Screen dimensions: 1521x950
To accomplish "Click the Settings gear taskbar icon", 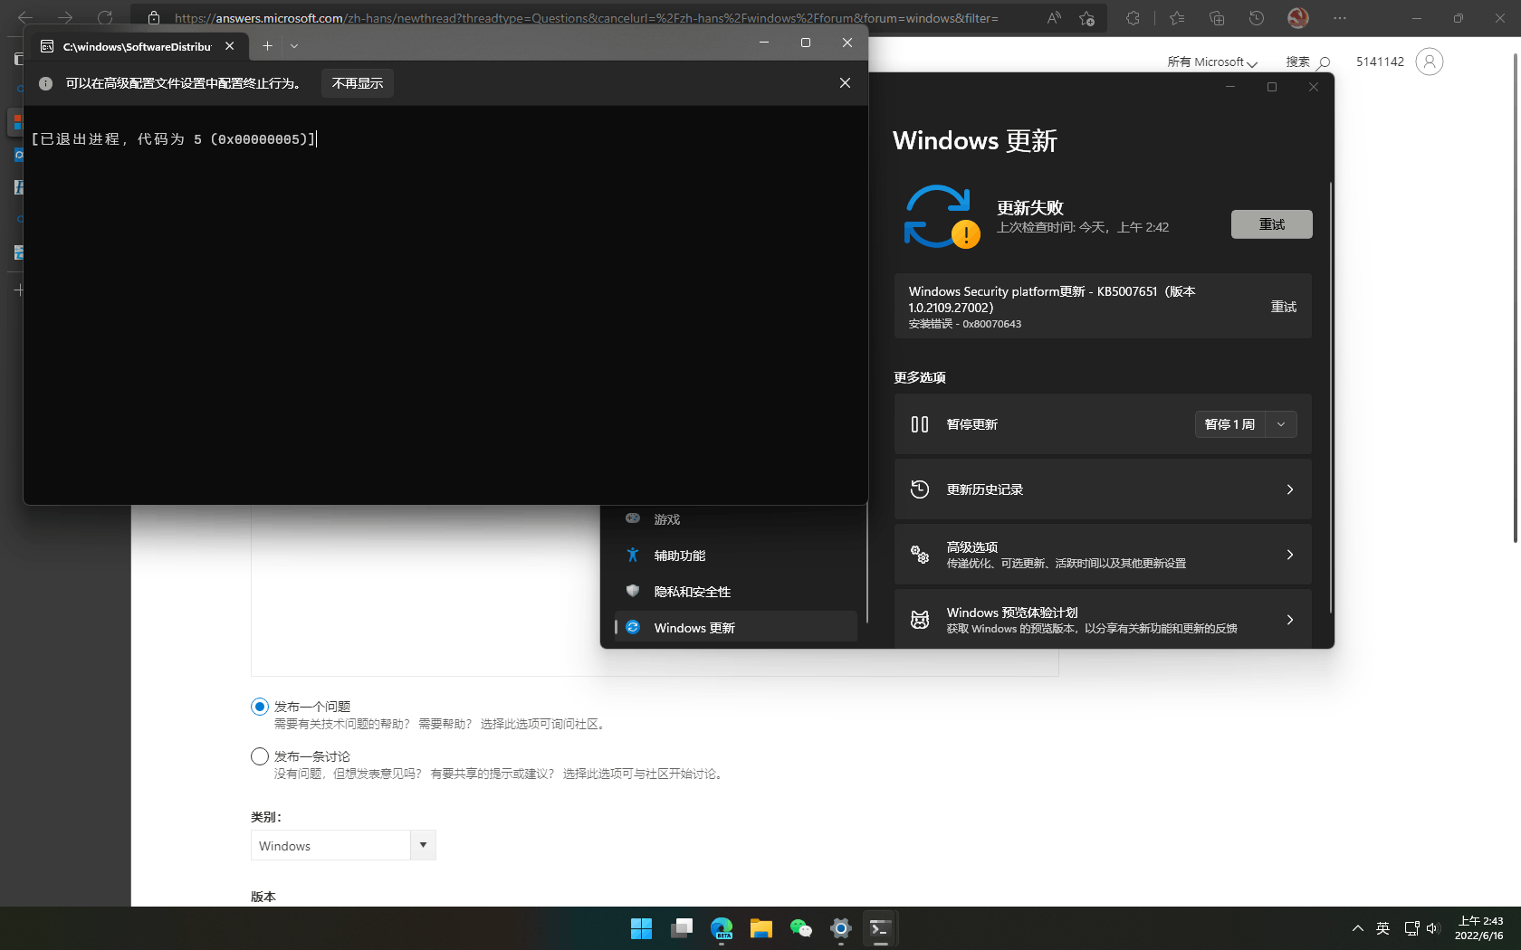I will [x=841, y=928].
